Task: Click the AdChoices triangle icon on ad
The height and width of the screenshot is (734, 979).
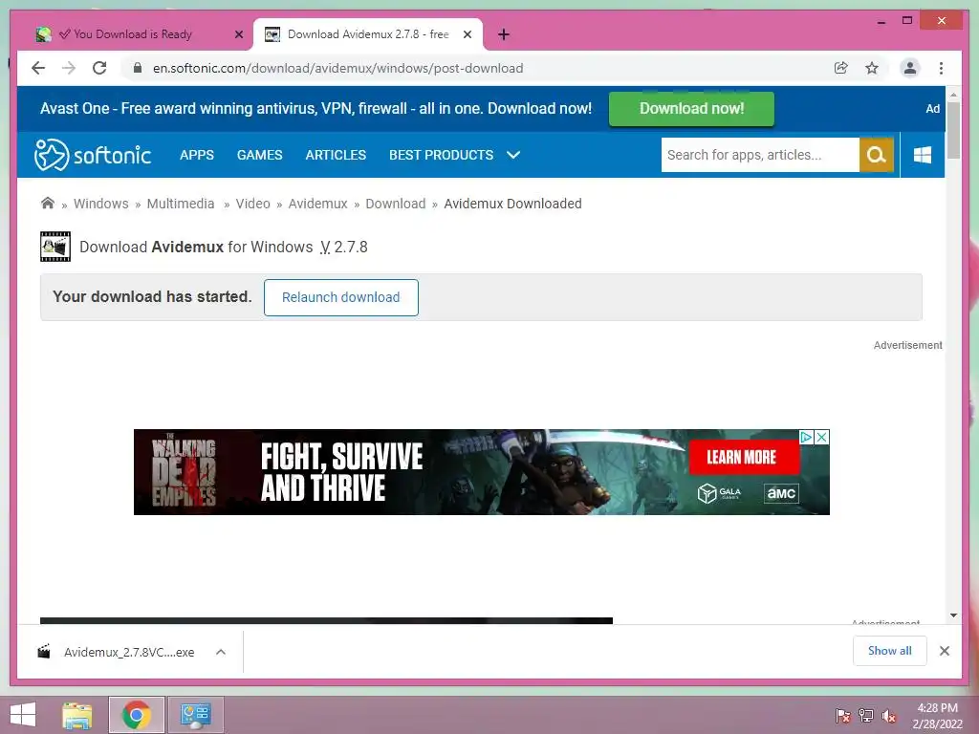Action: click(x=807, y=437)
